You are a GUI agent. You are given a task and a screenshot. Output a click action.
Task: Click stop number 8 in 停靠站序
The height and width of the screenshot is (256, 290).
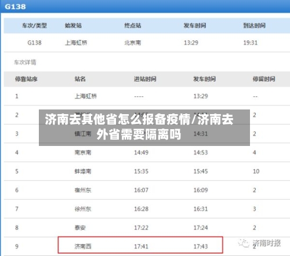click(17, 228)
